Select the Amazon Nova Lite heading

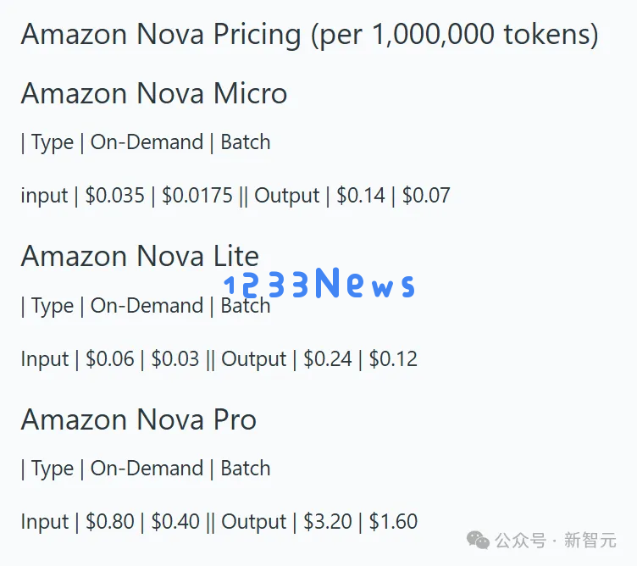[x=140, y=257]
